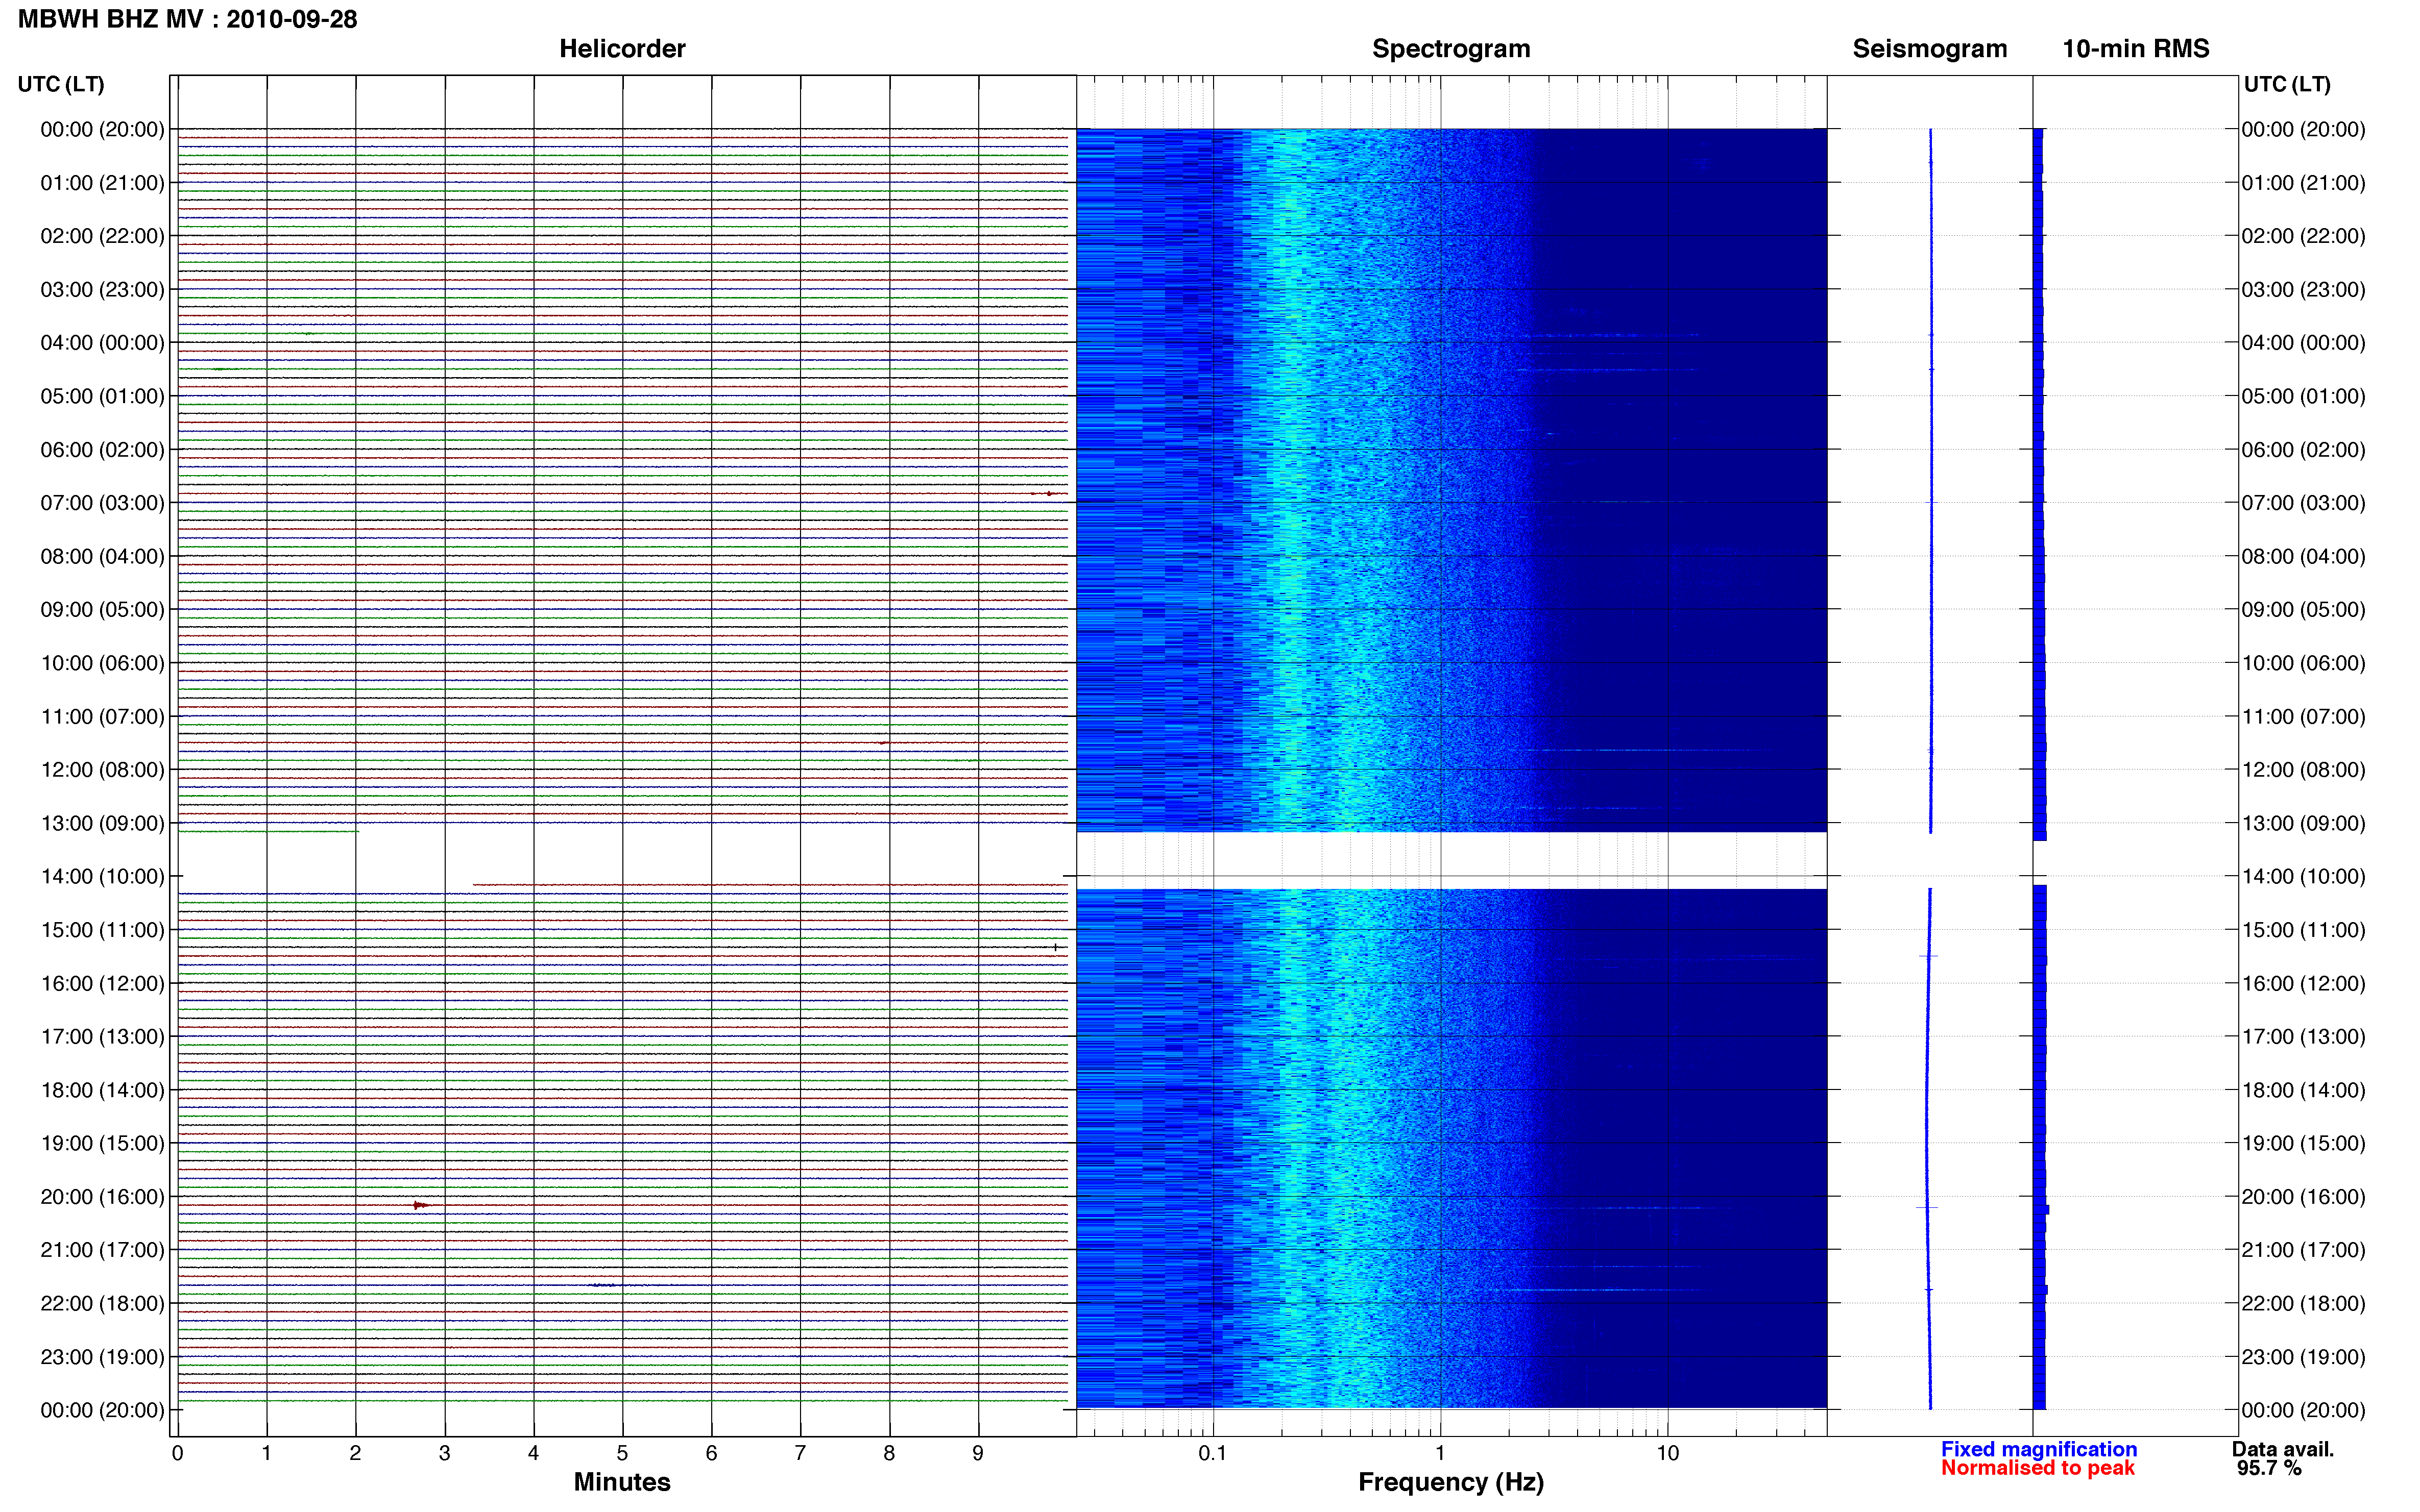Click left time label '07:00 (03:00)'
Viewport: 2420px width, 1512px height.
[102, 503]
